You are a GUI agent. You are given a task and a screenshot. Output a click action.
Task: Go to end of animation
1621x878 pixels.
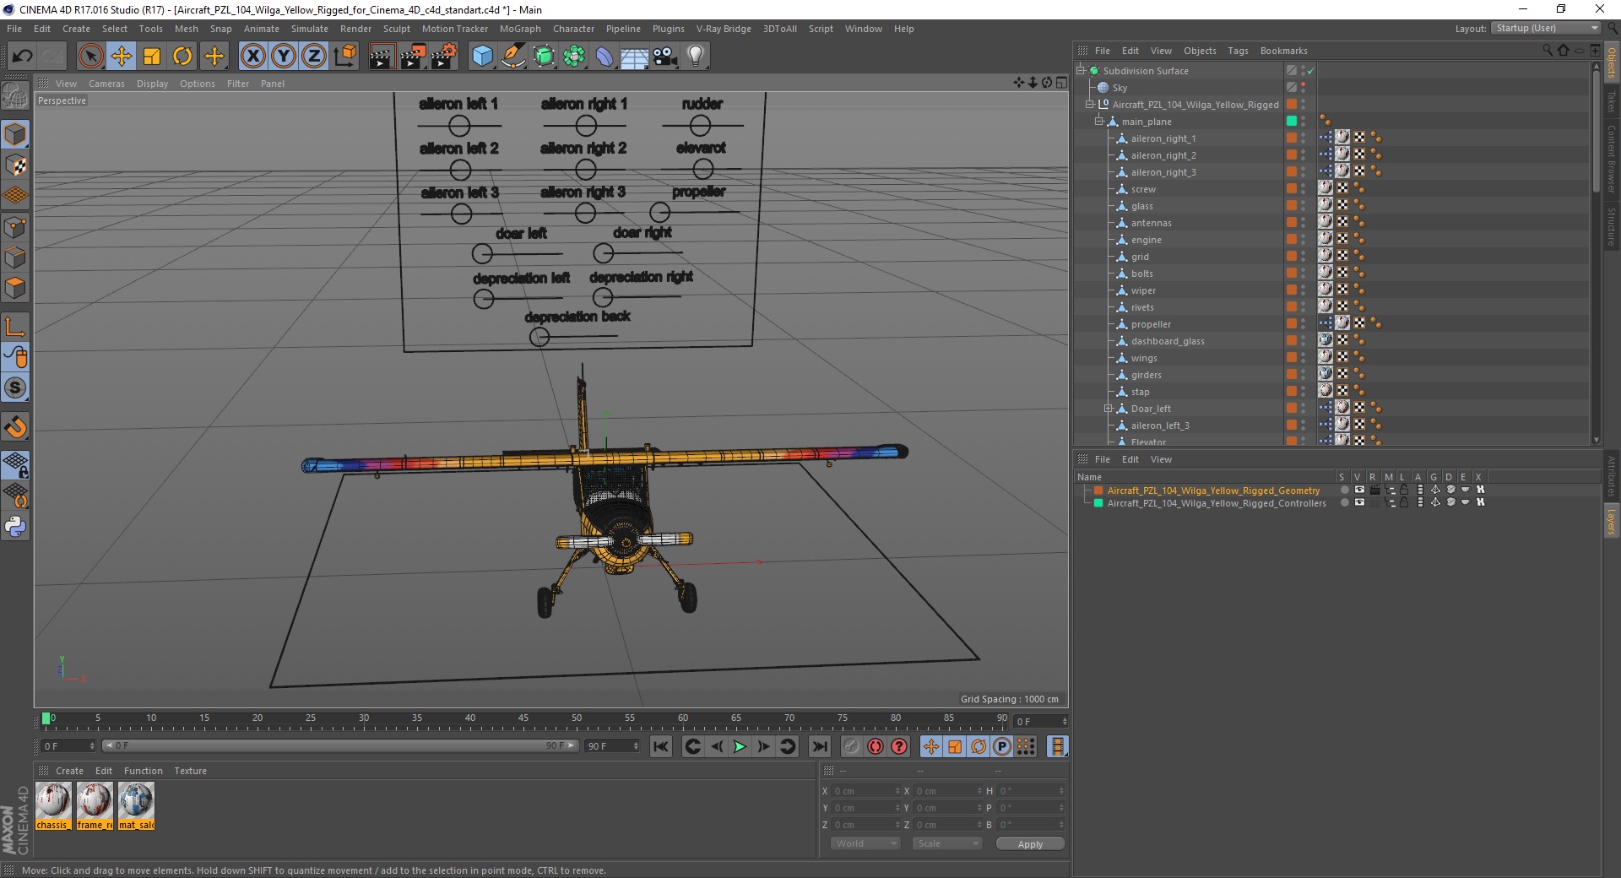[x=820, y=746]
